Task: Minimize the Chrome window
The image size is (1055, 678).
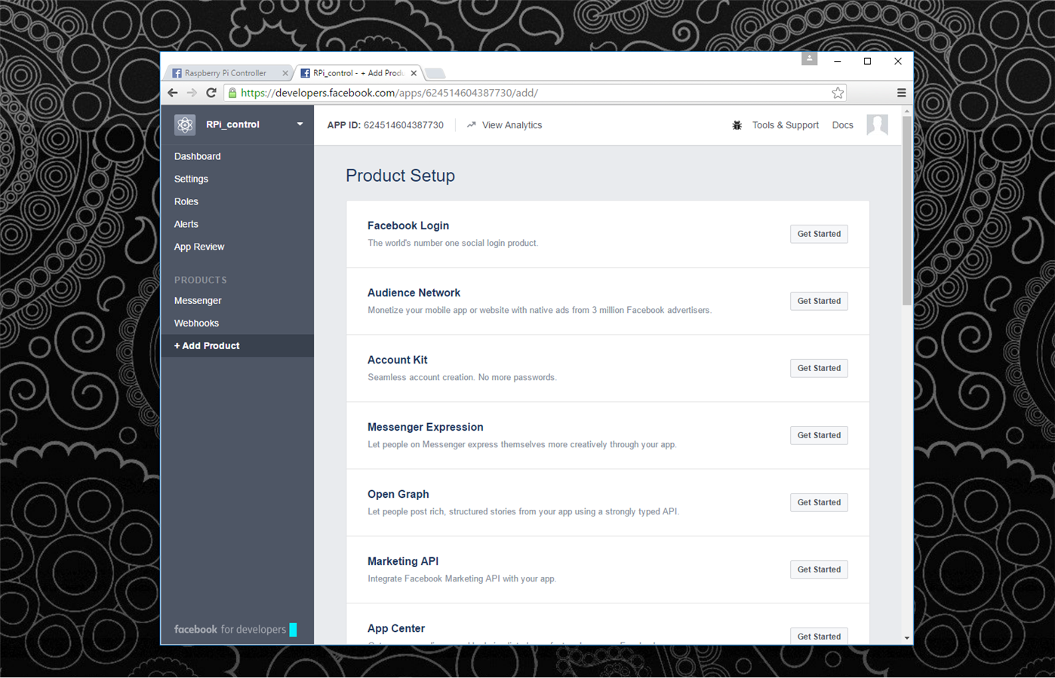Action: (x=838, y=61)
